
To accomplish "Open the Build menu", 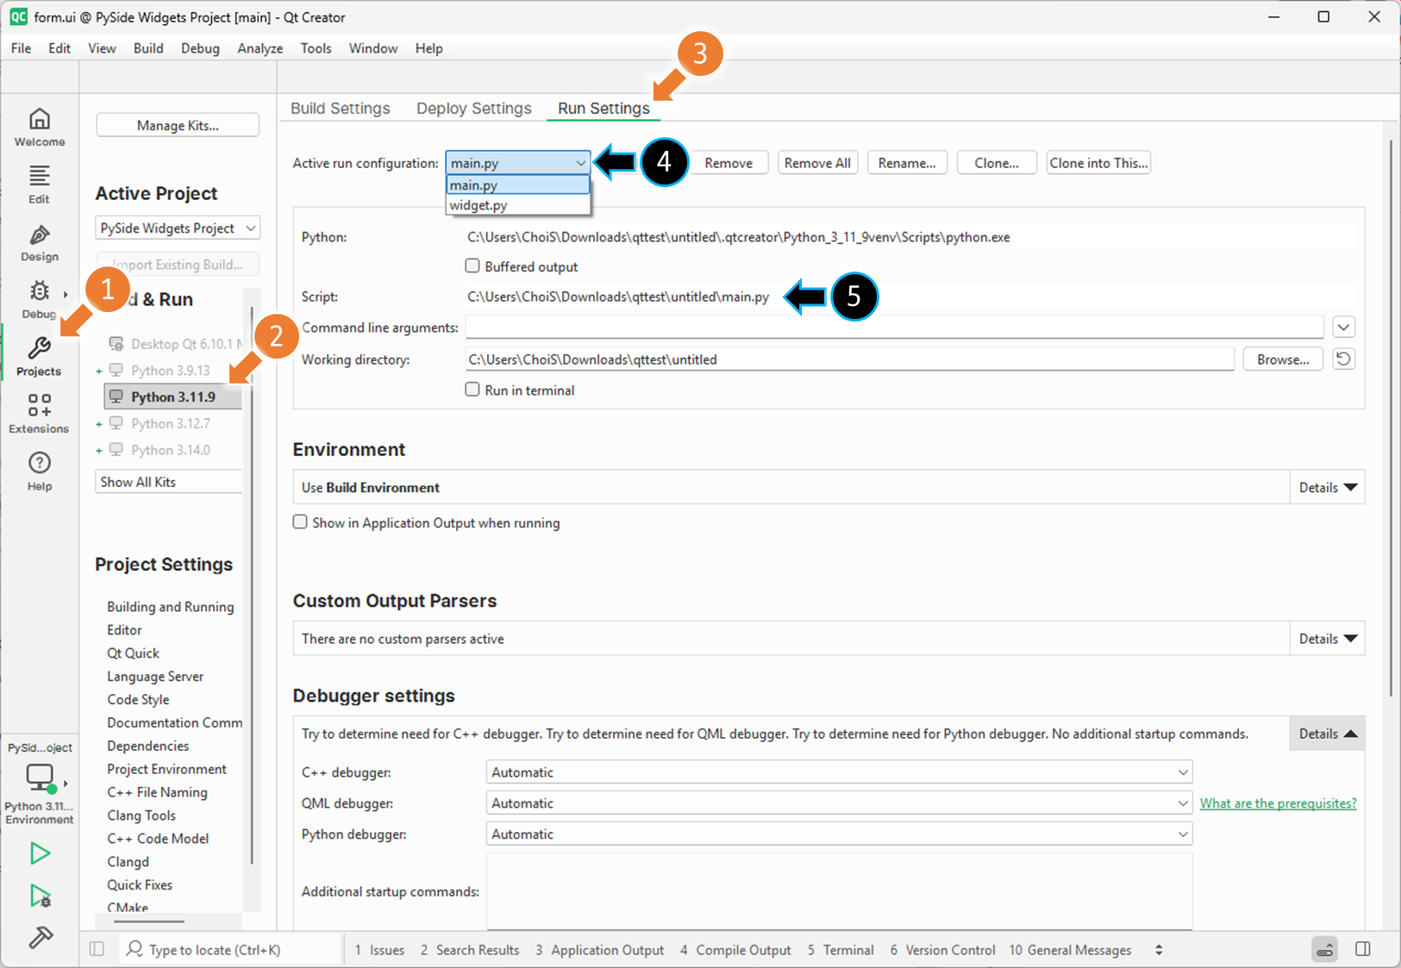I will pos(148,48).
